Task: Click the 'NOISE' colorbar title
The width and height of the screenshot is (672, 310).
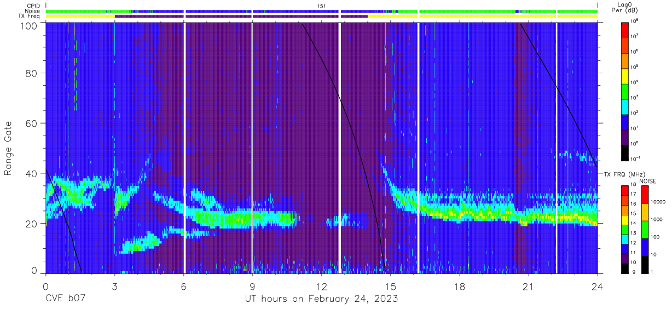Action: coord(648,180)
